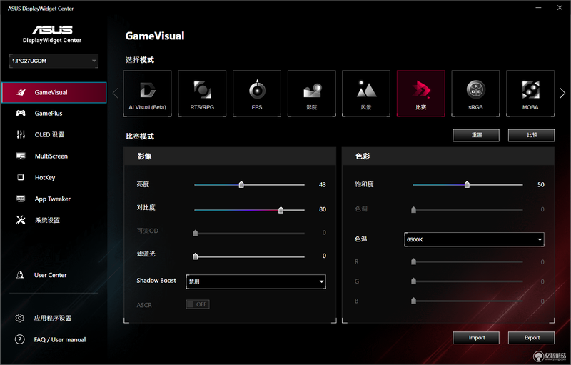Open User Center
This screenshot has width=571, height=365.
click(50, 275)
